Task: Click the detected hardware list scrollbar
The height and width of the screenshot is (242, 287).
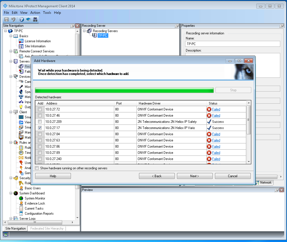Action: 248,132
